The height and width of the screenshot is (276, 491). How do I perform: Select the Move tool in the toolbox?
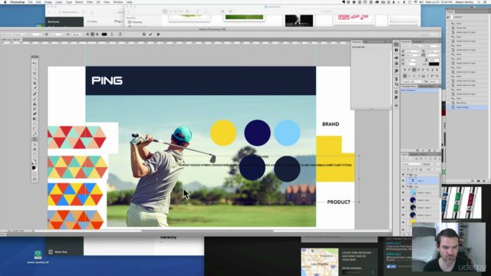pyautogui.click(x=35, y=63)
